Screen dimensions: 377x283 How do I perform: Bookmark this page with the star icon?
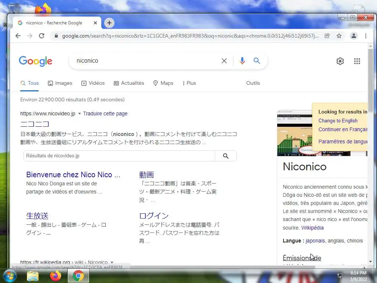(x=339, y=36)
